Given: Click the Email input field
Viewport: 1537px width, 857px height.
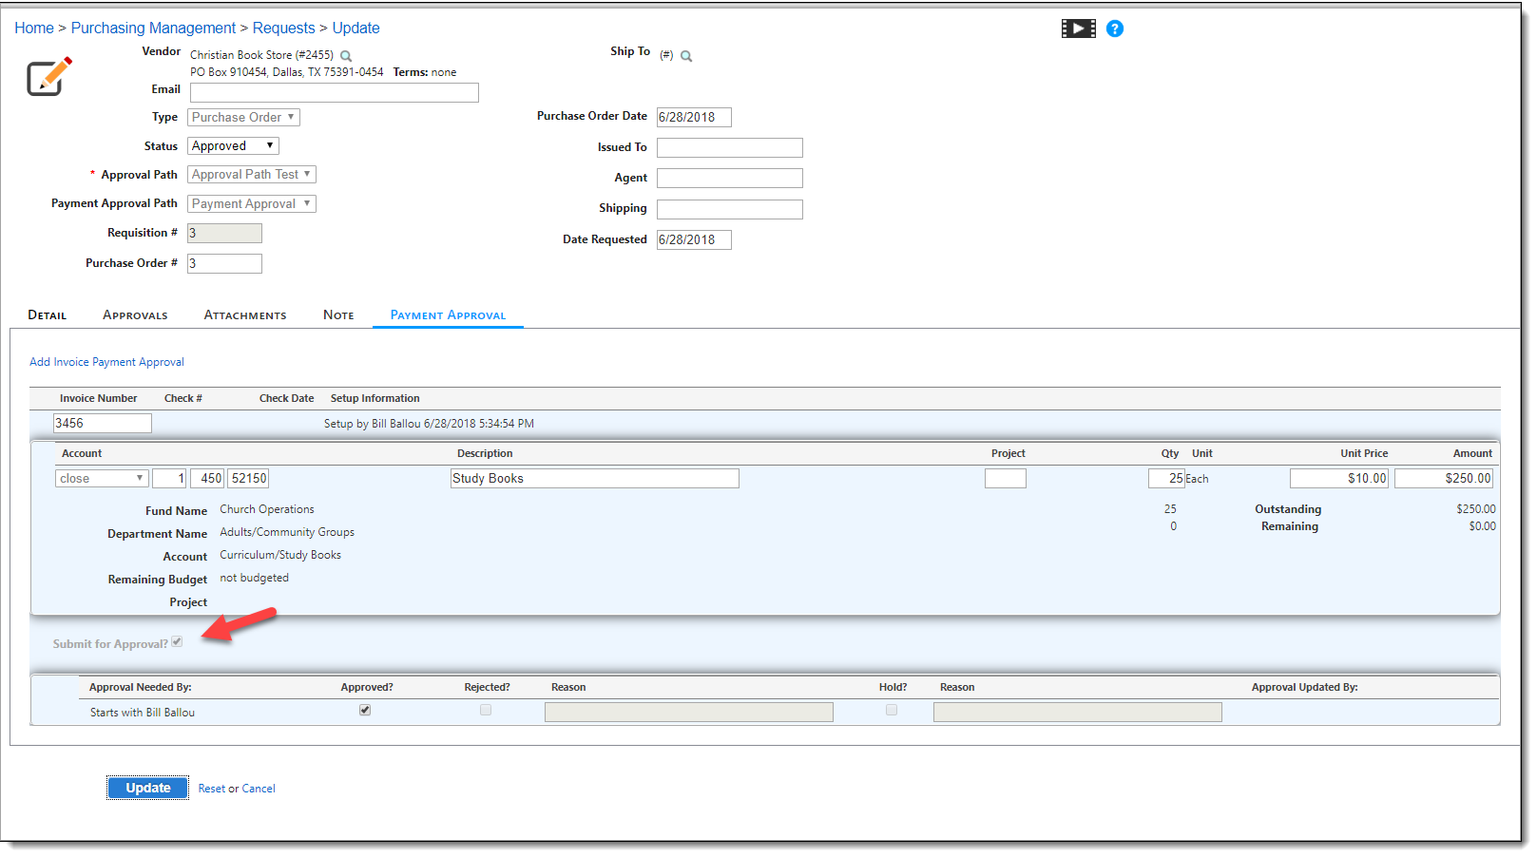Looking at the screenshot, I should pos(334,92).
